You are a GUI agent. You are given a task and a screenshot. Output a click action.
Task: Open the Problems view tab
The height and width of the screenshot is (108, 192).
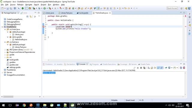[48, 64]
